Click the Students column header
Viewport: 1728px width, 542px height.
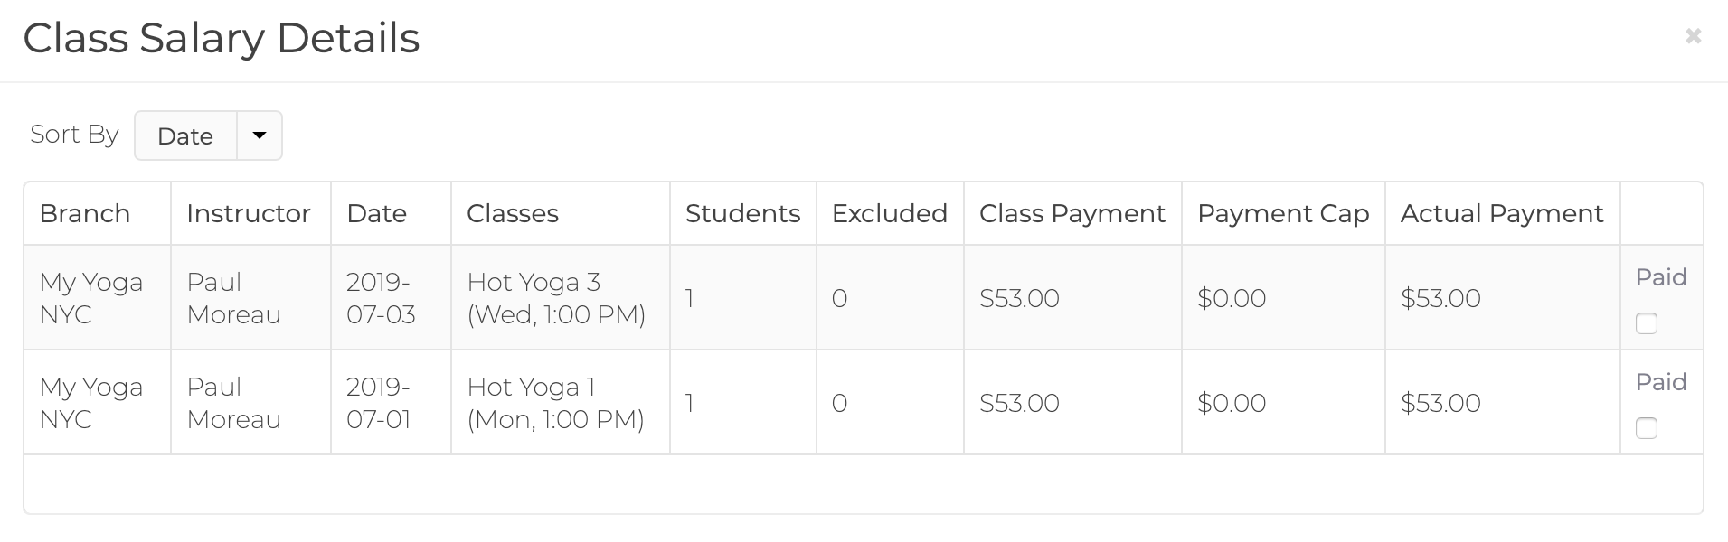click(742, 213)
